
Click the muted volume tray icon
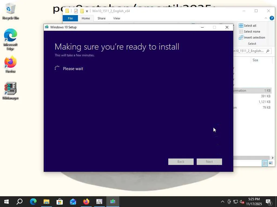point(242,202)
